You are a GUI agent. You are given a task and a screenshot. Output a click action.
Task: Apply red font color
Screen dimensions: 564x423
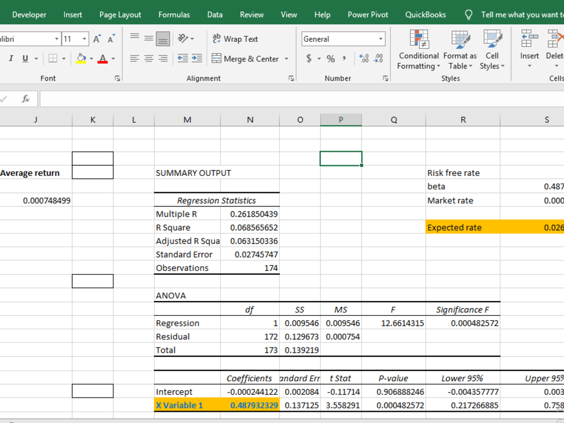point(103,58)
